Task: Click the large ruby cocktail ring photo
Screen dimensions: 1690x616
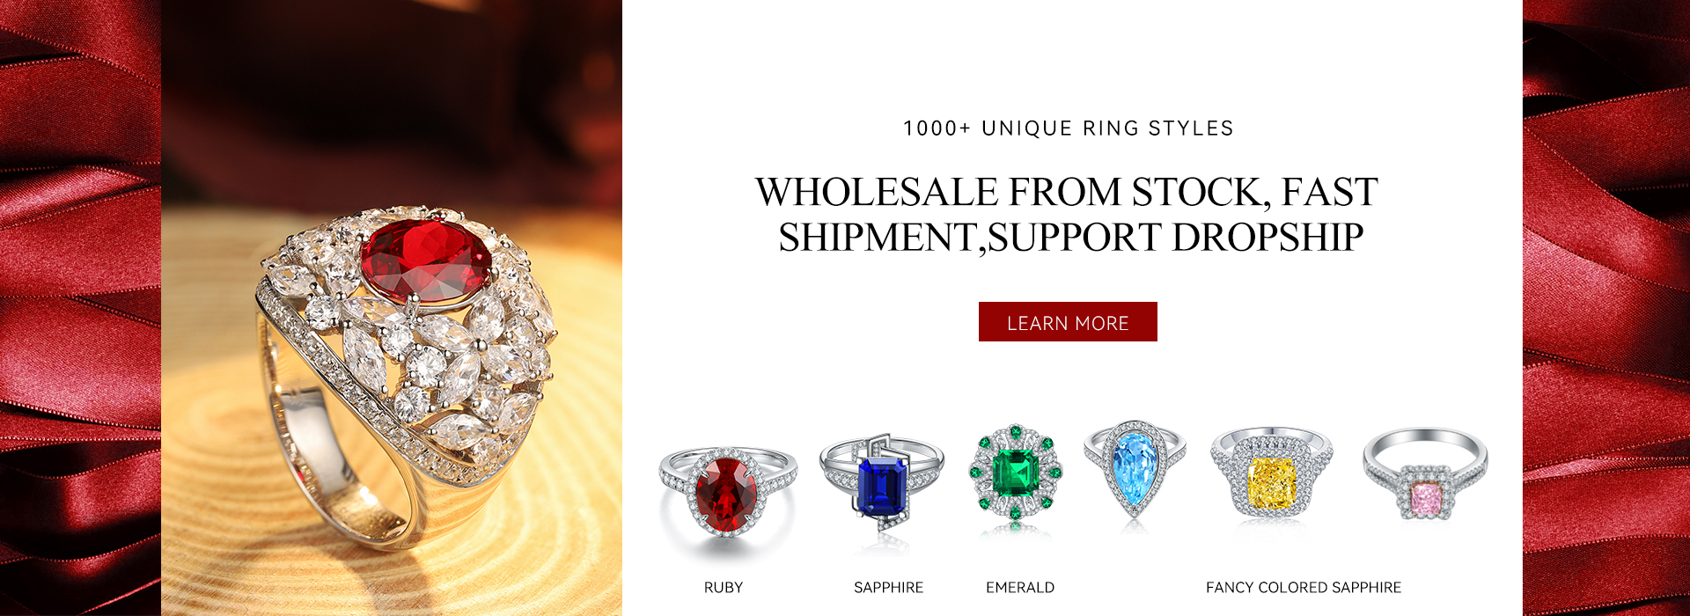Action: (x=392, y=308)
